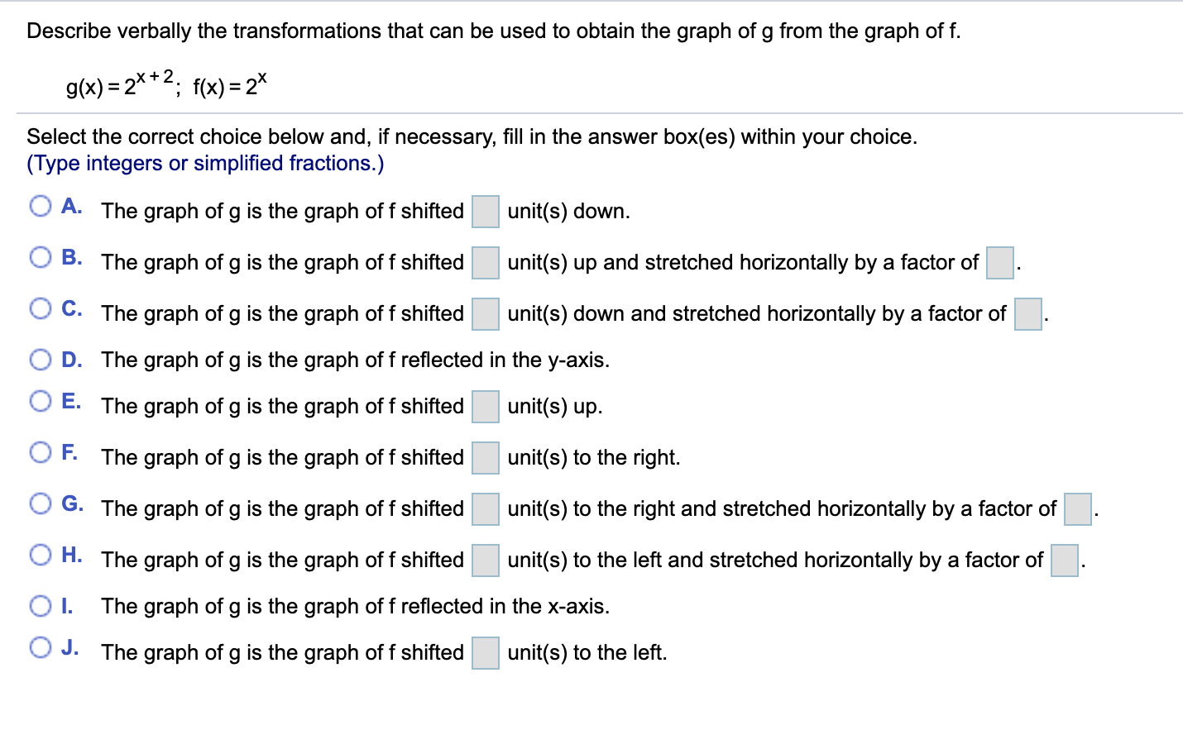Viewport: 1183px width, 749px height.
Task: Click the first answer box in choice B
Action: point(485,262)
